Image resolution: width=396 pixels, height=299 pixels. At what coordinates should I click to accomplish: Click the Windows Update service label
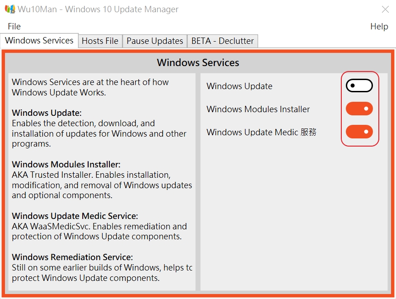pos(240,86)
